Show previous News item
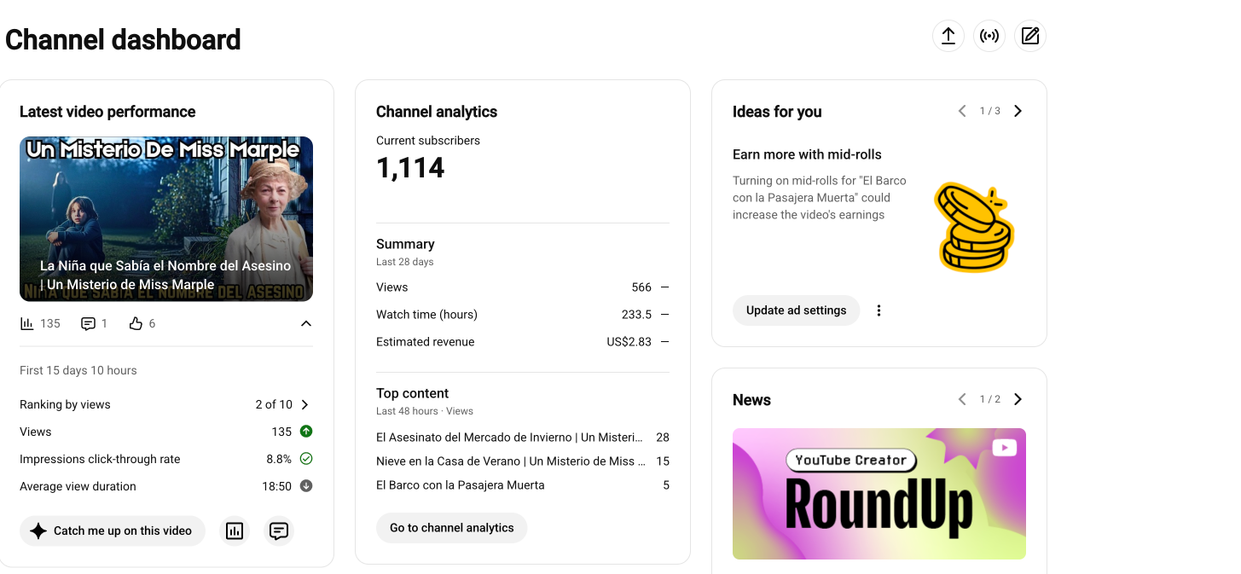 point(962,399)
